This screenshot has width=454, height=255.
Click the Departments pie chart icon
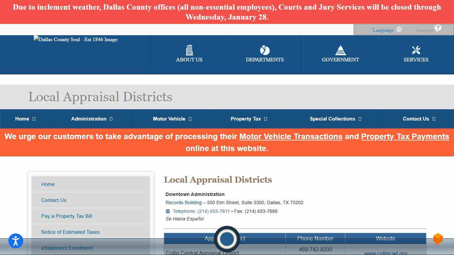[x=265, y=50]
